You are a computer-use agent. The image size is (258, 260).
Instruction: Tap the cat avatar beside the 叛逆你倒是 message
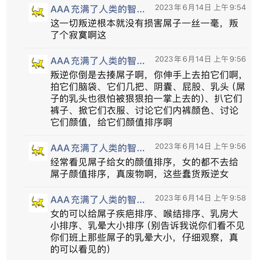[38, 64]
